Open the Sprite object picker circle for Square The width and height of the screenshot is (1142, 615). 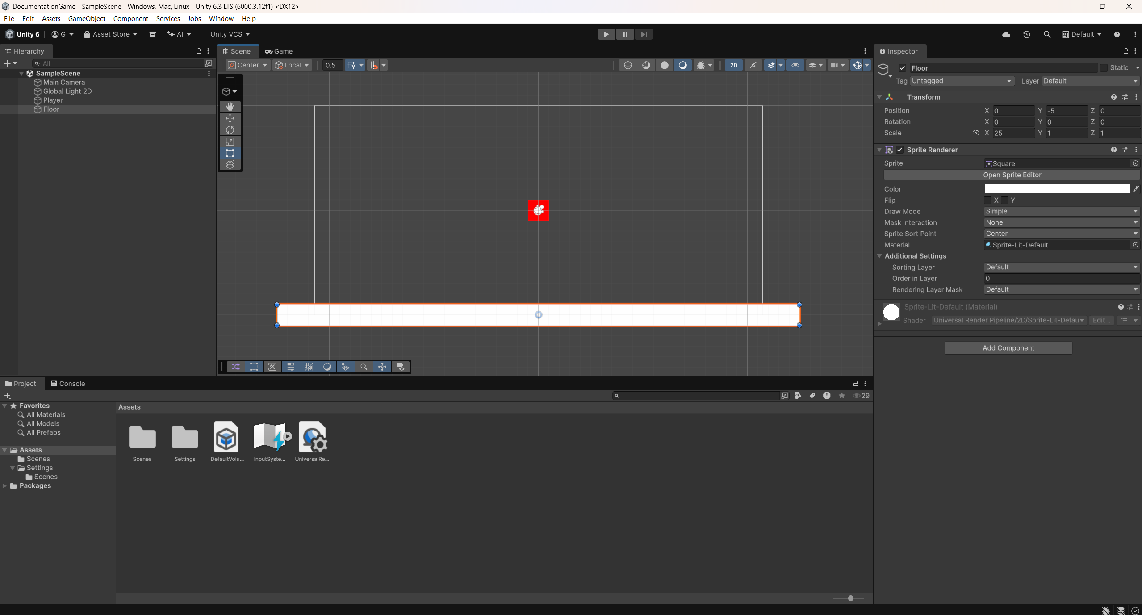tap(1135, 163)
